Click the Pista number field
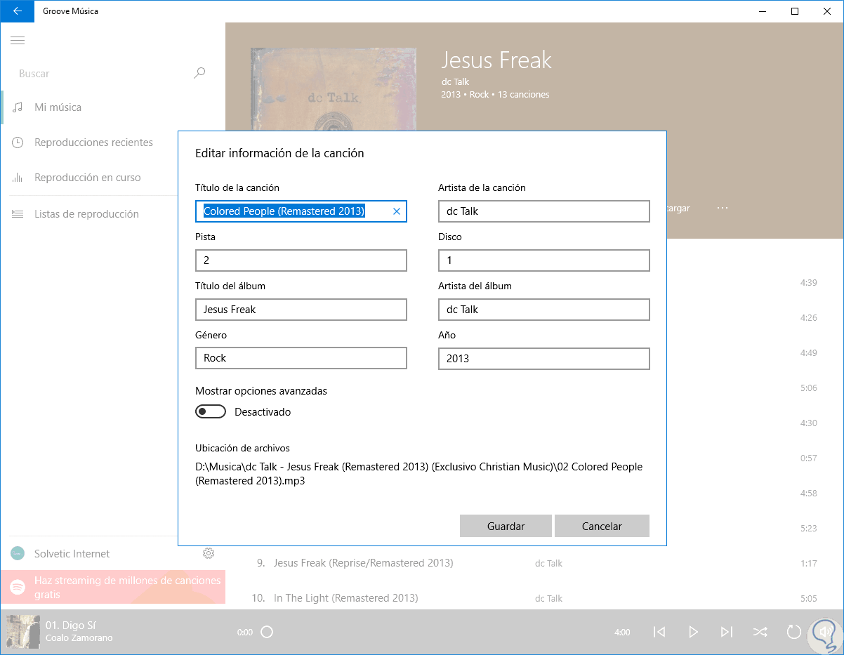The image size is (844, 655). tap(301, 260)
